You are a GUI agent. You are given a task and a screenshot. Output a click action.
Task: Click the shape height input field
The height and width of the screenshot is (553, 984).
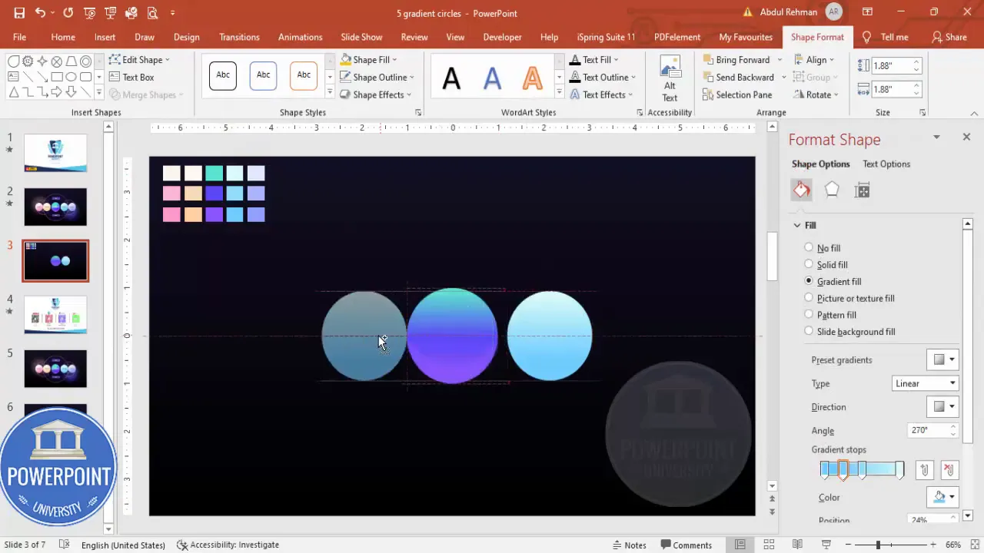892,66
